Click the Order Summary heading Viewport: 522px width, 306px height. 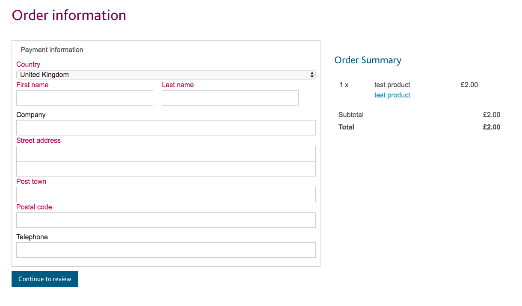pyautogui.click(x=368, y=60)
